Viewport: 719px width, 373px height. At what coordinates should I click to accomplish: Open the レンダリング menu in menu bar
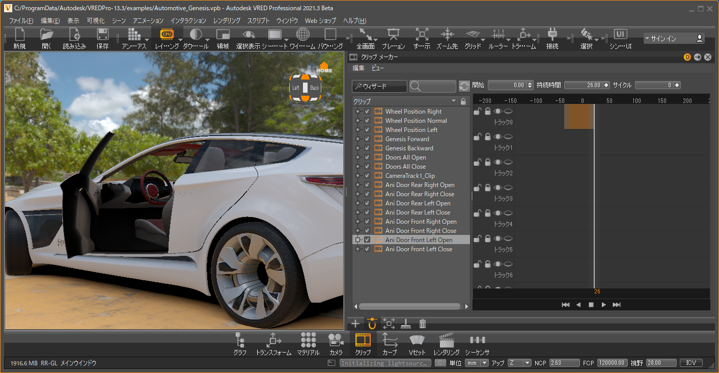(227, 21)
